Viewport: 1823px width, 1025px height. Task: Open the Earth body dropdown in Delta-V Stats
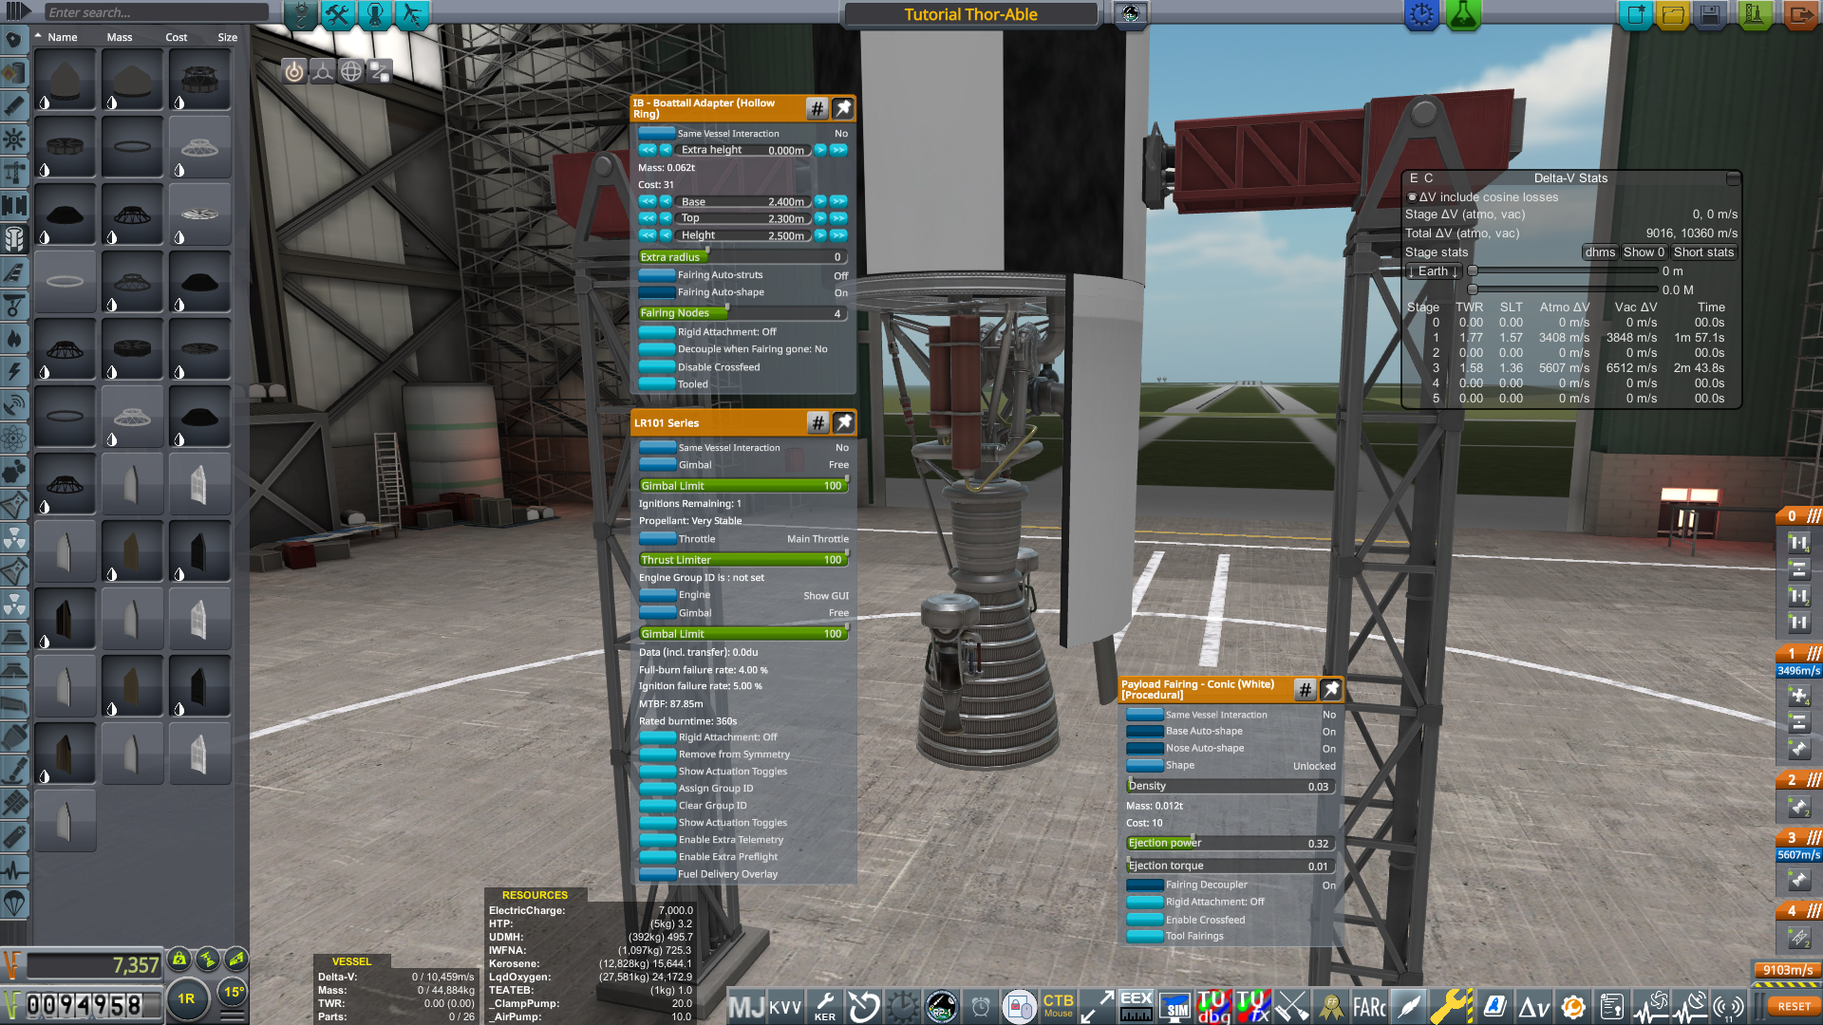click(x=1433, y=271)
